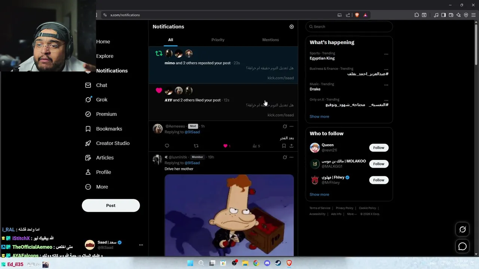This screenshot has width=479, height=269.
Task: Open Terms of Service footer link
Action: (x=320, y=208)
